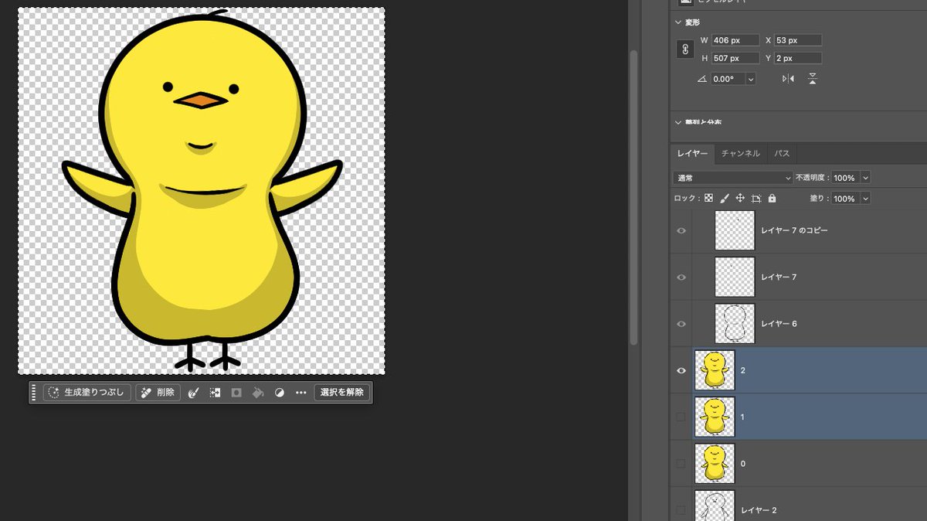The width and height of the screenshot is (927, 521).
Task: Flip vertically using the transform icon
Action: (x=813, y=79)
